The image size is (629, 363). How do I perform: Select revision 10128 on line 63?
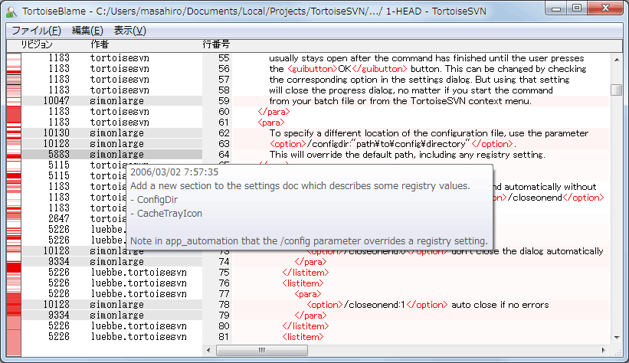tap(56, 144)
